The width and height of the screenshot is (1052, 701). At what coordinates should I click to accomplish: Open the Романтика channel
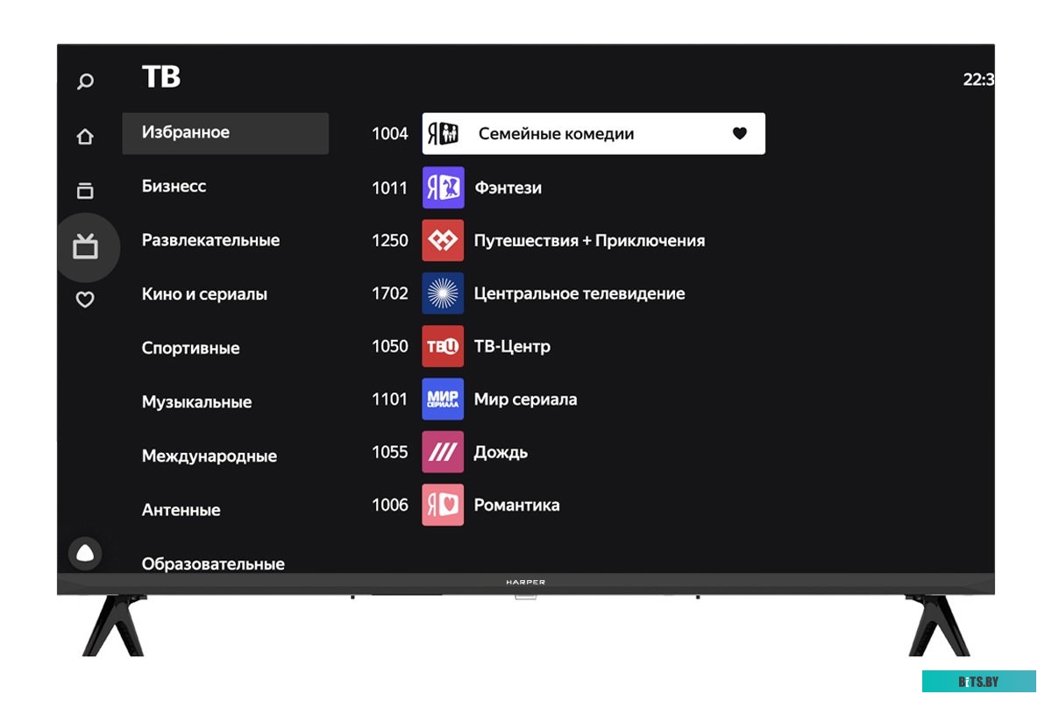coord(516,505)
